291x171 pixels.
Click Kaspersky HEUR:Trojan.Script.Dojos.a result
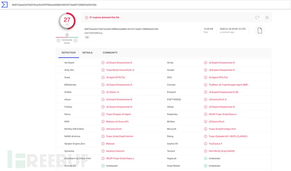pos(223,114)
